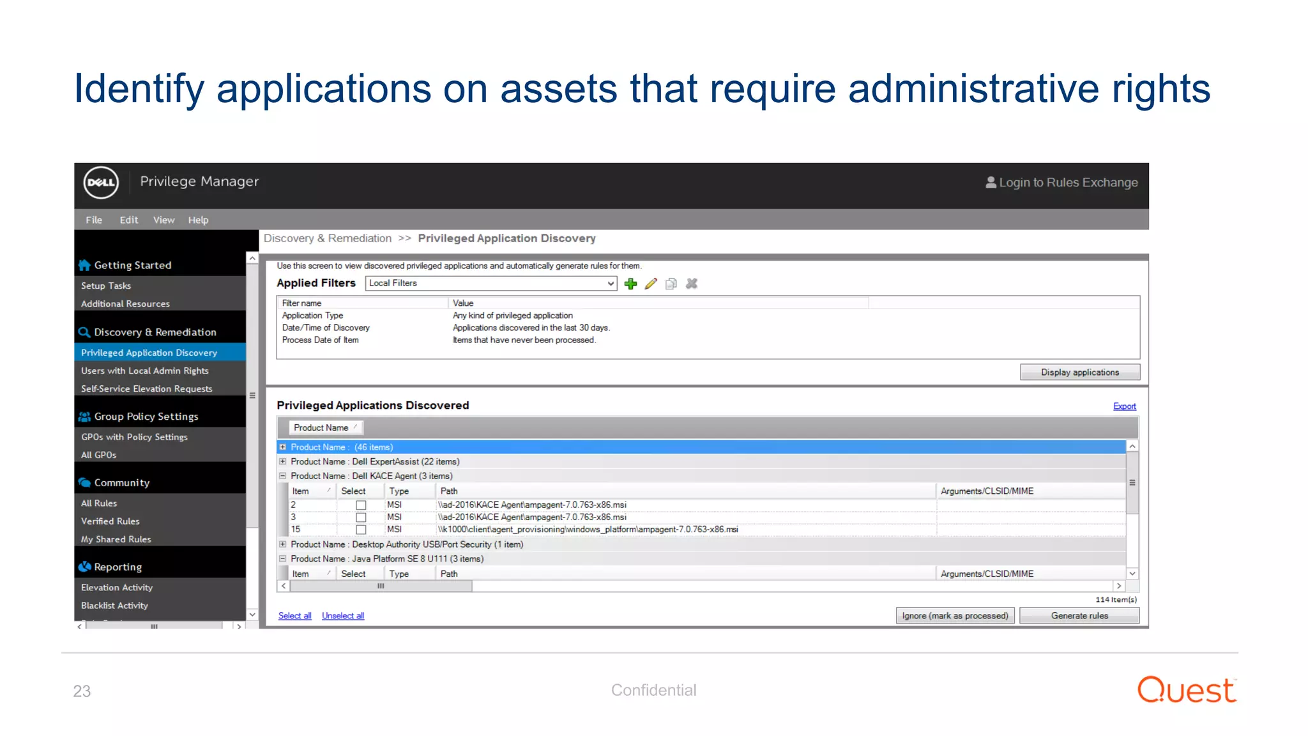Click the Select all link
This screenshot has width=1308, height=736.
295,616
